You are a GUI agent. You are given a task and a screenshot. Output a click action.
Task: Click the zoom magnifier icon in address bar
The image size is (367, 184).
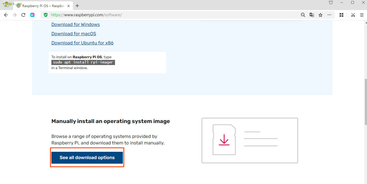[303, 15]
